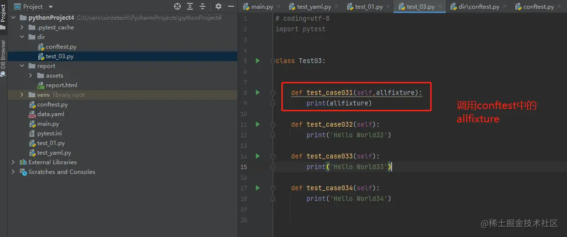The height and width of the screenshot is (237, 567).
Task: Close the test_01.py editor tab
Action: (388, 6)
